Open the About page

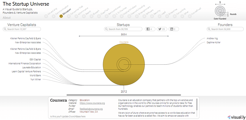click(7, 18)
